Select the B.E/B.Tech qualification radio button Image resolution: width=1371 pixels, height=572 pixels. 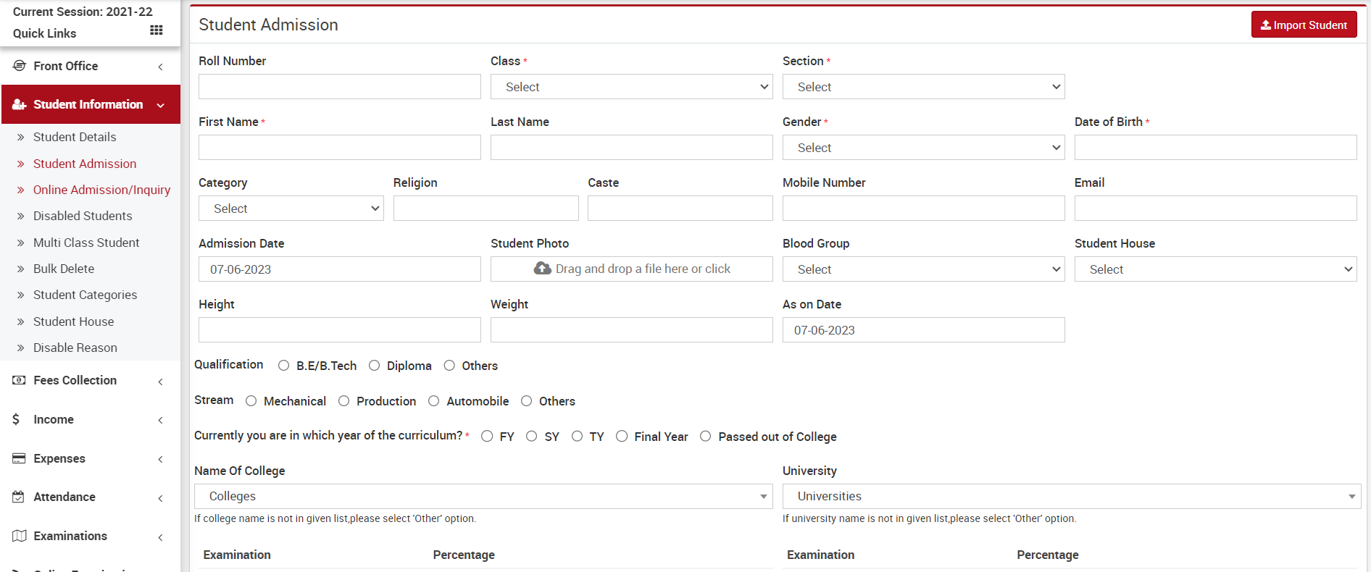pyautogui.click(x=284, y=366)
